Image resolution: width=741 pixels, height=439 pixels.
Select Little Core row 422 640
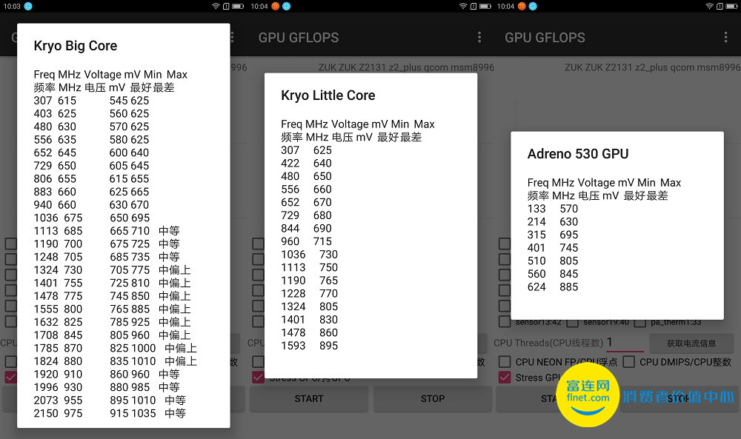click(306, 164)
